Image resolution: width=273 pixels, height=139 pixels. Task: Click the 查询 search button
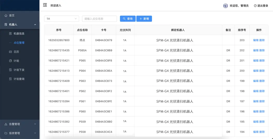point(128,19)
